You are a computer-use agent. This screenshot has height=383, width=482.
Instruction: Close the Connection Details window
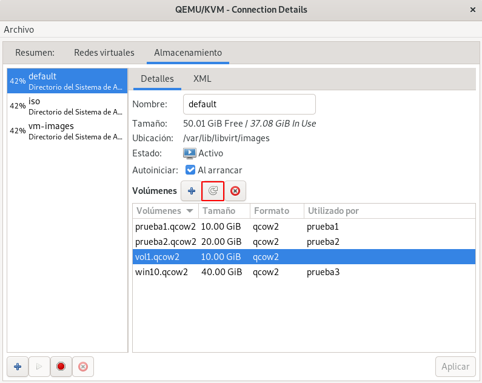pyautogui.click(x=473, y=10)
